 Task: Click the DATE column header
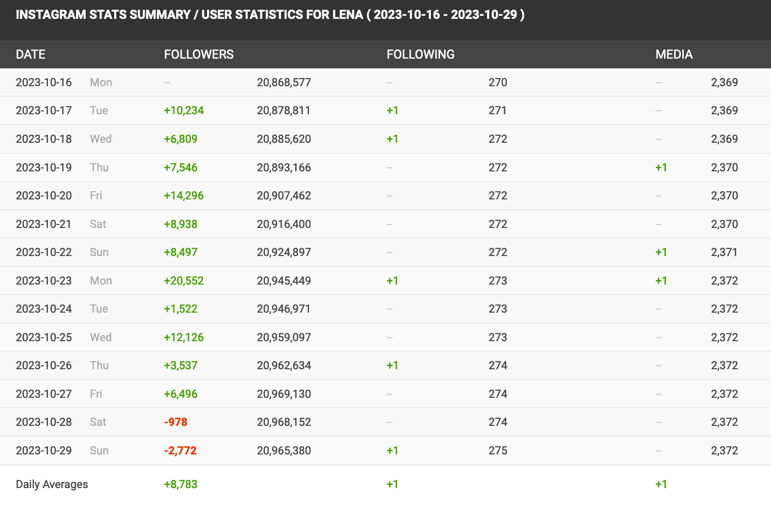tap(31, 55)
